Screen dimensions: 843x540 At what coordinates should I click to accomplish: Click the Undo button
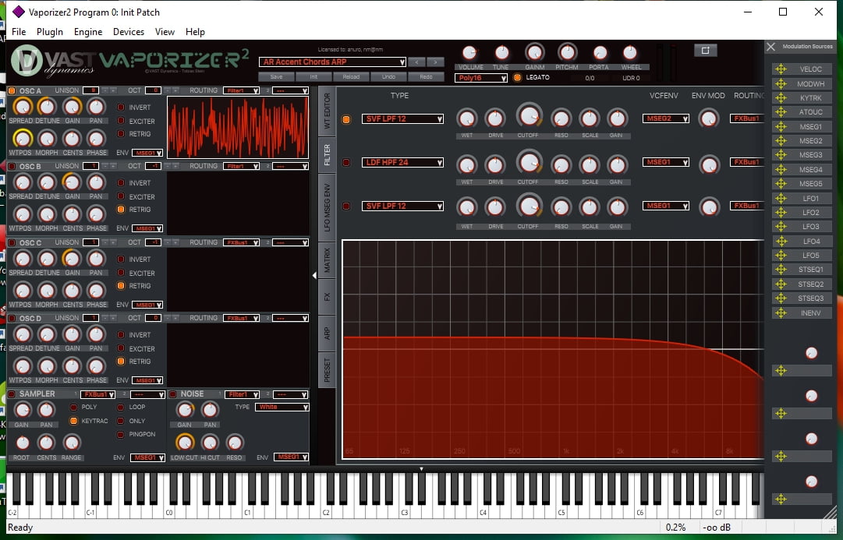[x=388, y=77]
